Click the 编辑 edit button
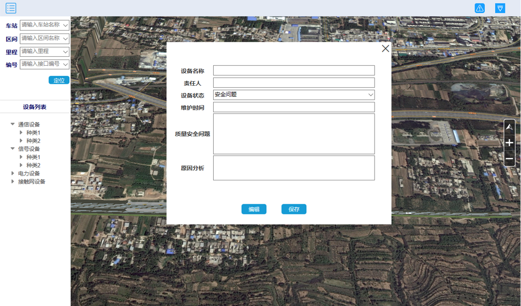 [254, 209]
